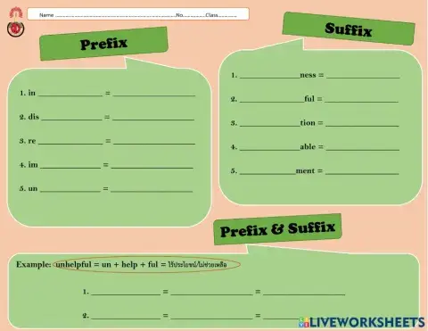
Task: Click last blank of Prefix & Suffix row 1
Action: tap(304, 292)
